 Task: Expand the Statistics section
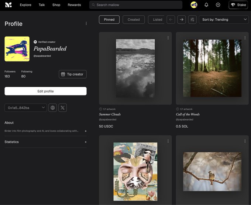(86, 142)
